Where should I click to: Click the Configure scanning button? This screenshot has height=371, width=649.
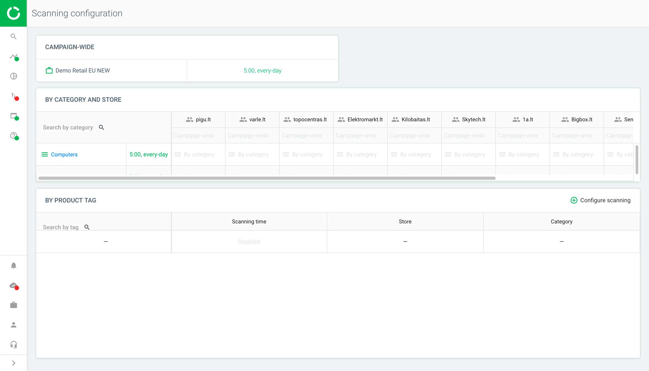tap(600, 200)
